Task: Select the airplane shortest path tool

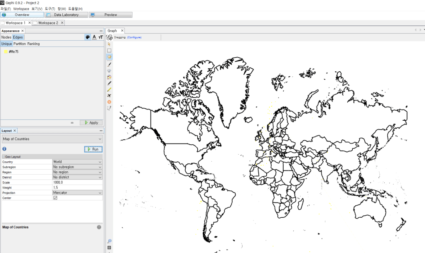Action: 109,95
